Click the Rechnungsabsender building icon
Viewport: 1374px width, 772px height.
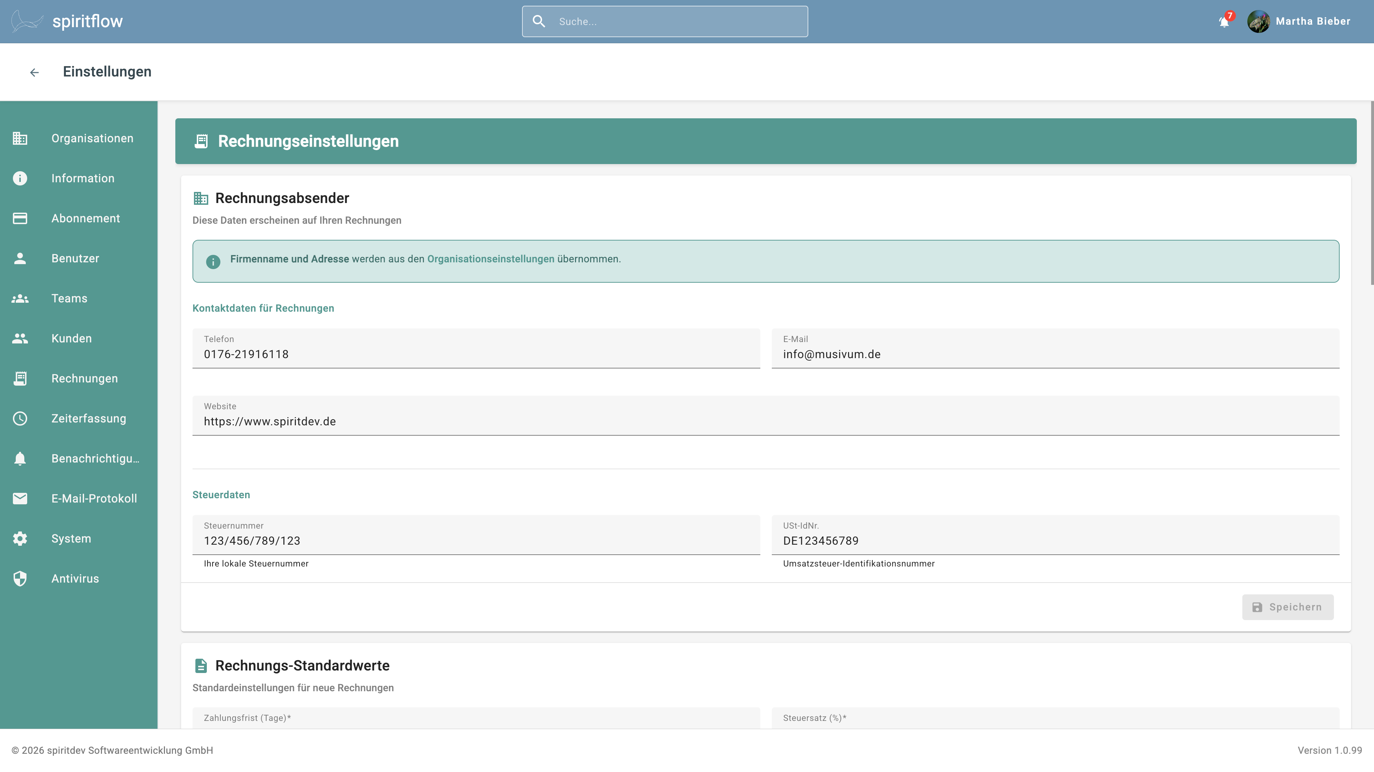tap(201, 198)
